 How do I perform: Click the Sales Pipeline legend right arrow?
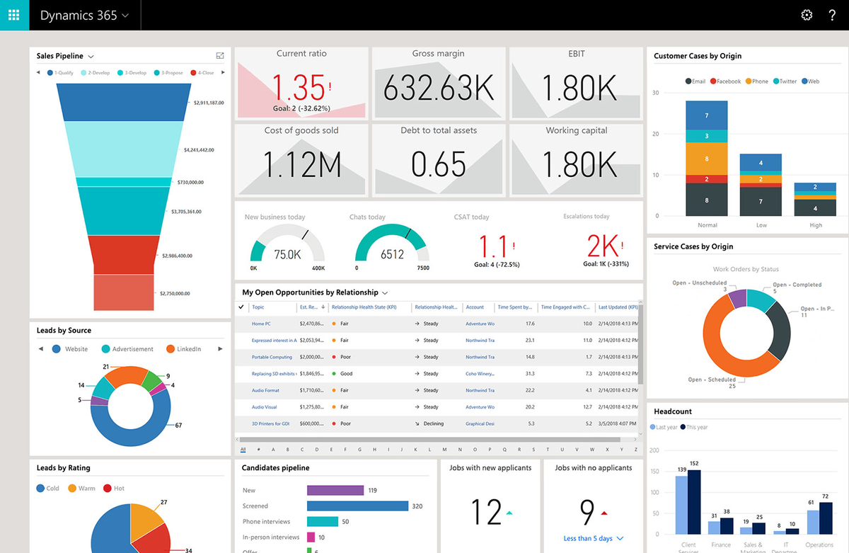(x=223, y=73)
